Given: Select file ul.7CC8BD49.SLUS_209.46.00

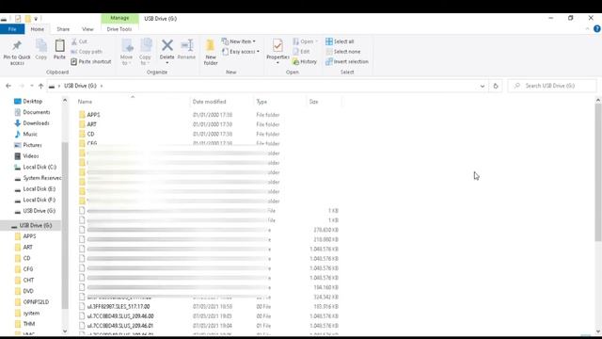Looking at the screenshot, I should coord(120,316).
